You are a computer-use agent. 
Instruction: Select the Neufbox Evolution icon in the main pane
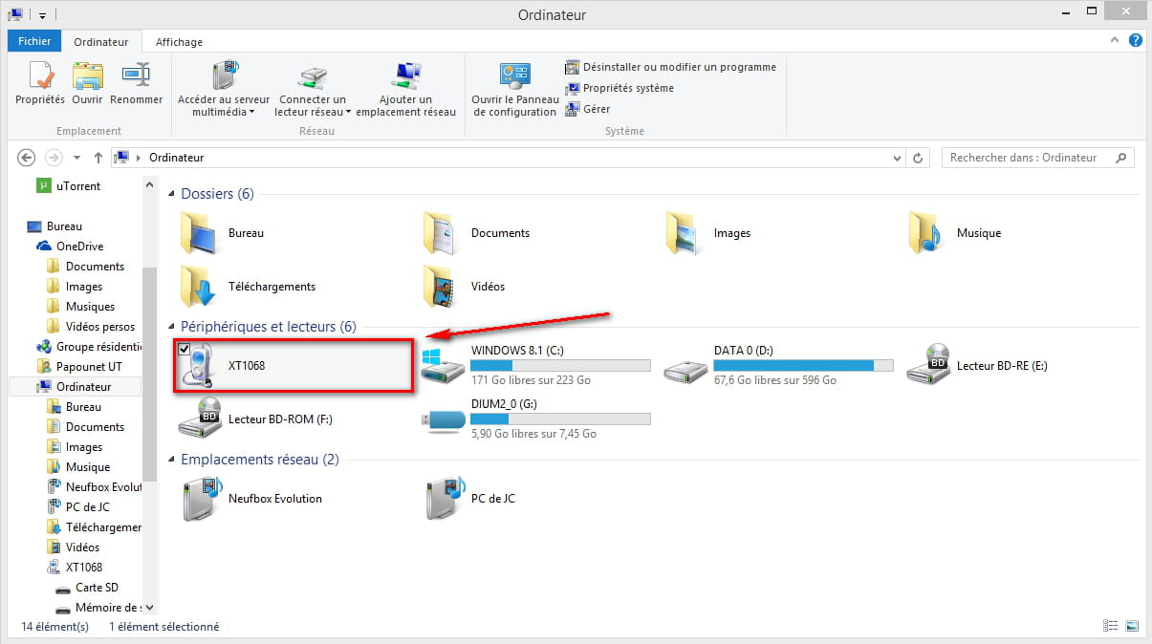coord(201,499)
